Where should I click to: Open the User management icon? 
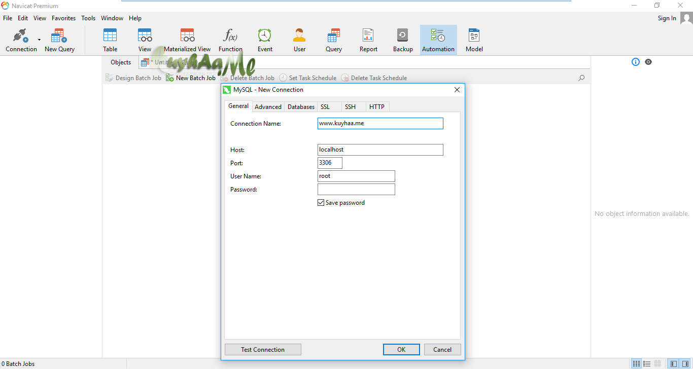coord(299,40)
